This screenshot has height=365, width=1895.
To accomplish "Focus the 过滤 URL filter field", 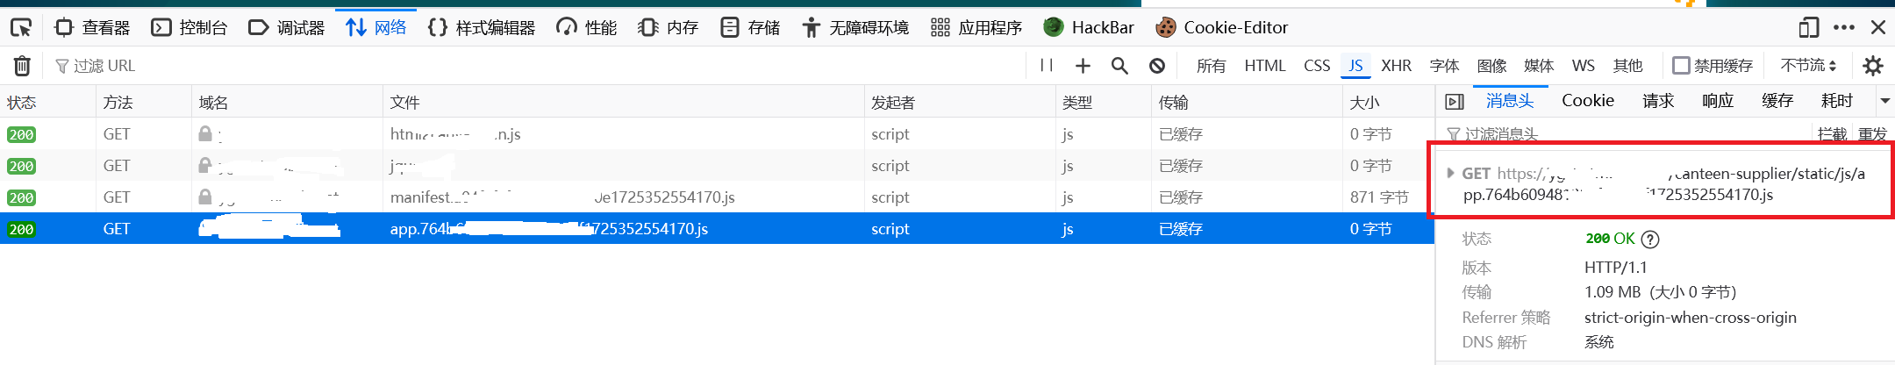I will point(535,66).
